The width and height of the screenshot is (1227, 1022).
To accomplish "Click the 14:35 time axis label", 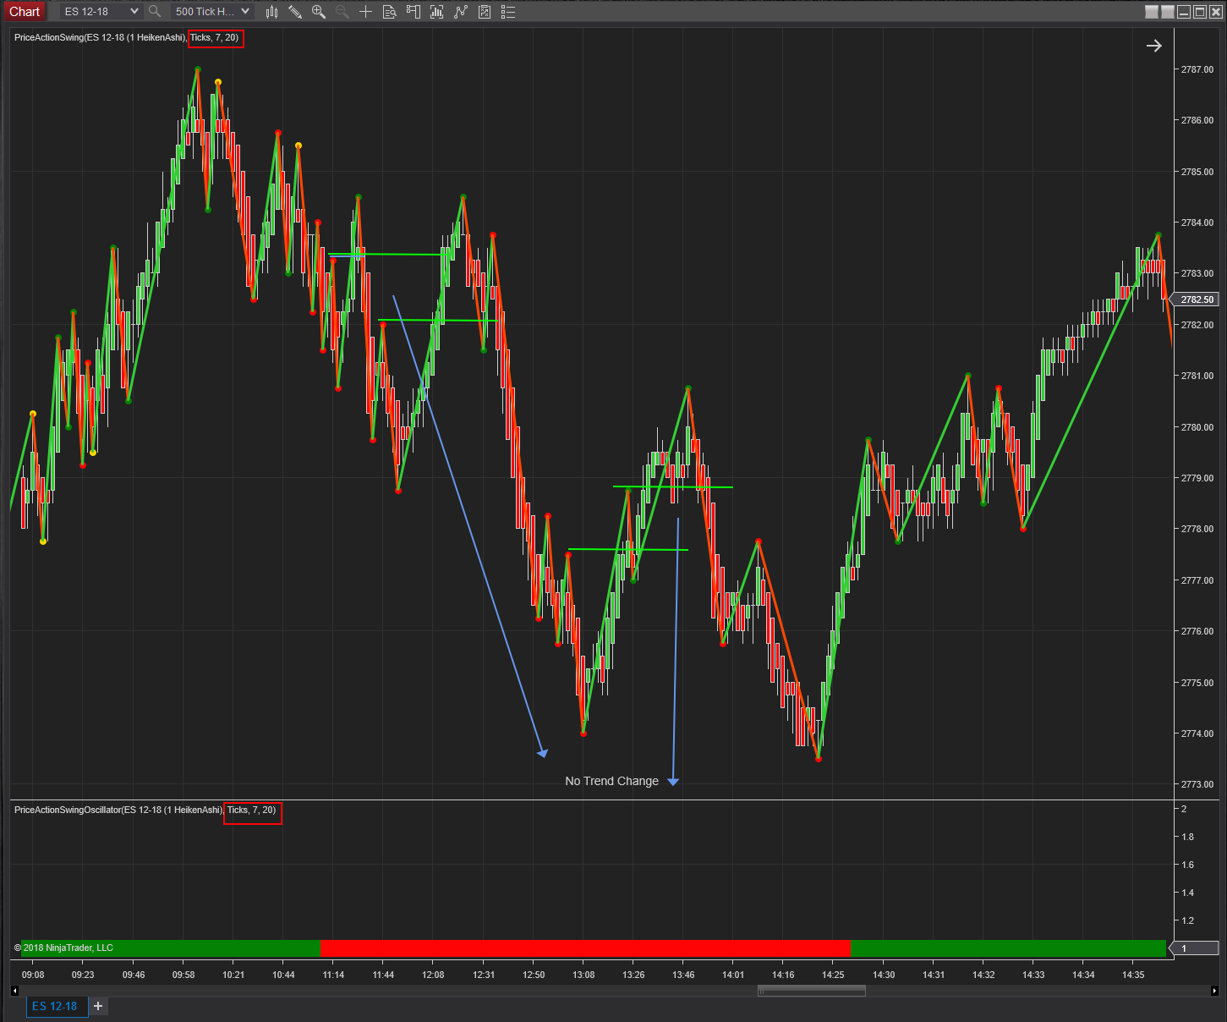I will [1133, 975].
